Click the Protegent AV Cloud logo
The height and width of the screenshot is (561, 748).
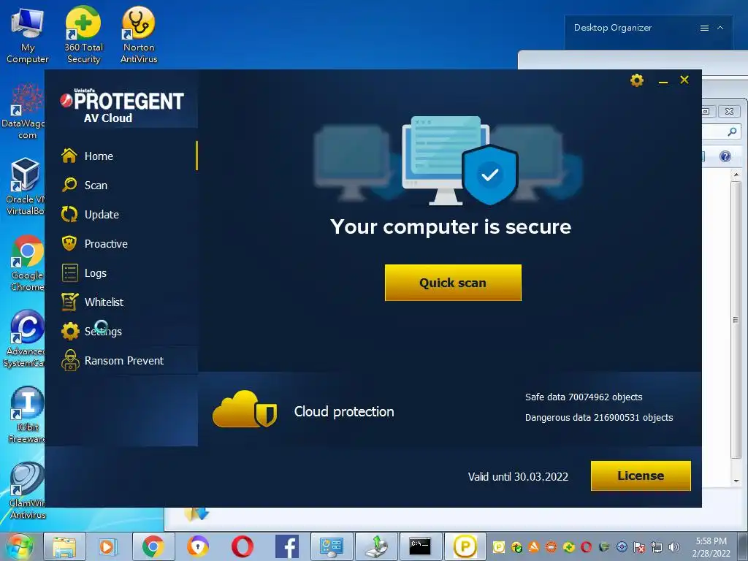click(122, 106)
